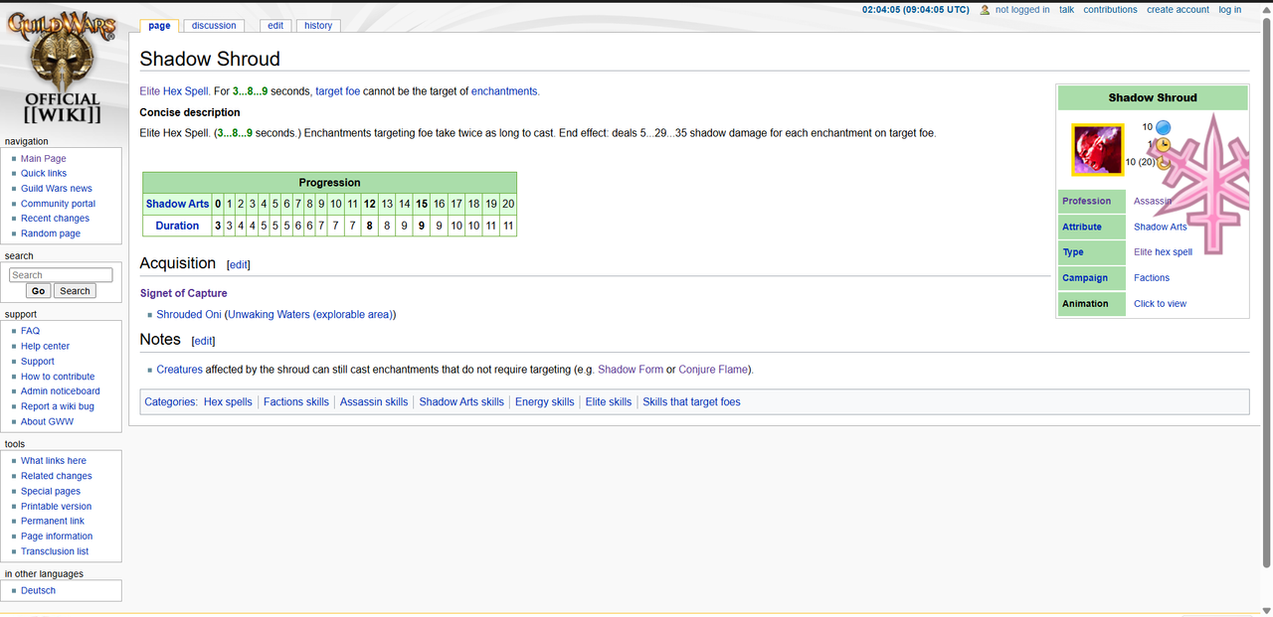Click the UTC clock in the header
The width and height of the screenshot is (1273, 617).
coord(915,10)
